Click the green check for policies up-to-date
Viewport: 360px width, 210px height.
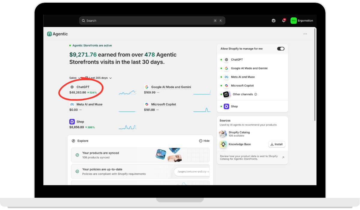(77, 171)
